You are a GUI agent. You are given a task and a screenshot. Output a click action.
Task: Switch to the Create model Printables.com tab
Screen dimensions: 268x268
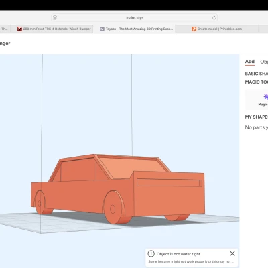pos(216,29)
